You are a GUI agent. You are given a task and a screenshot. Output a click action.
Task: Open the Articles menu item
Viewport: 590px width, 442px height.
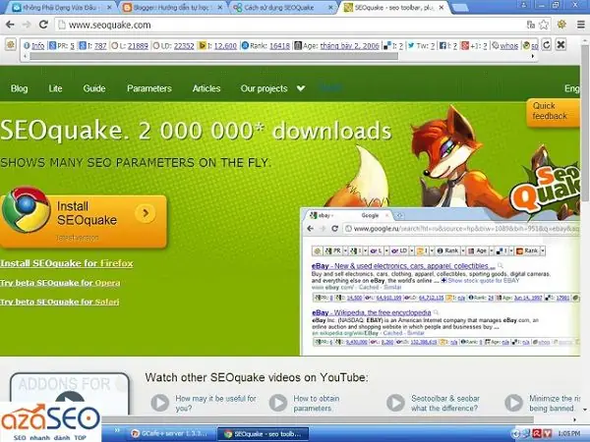[206, 88]
